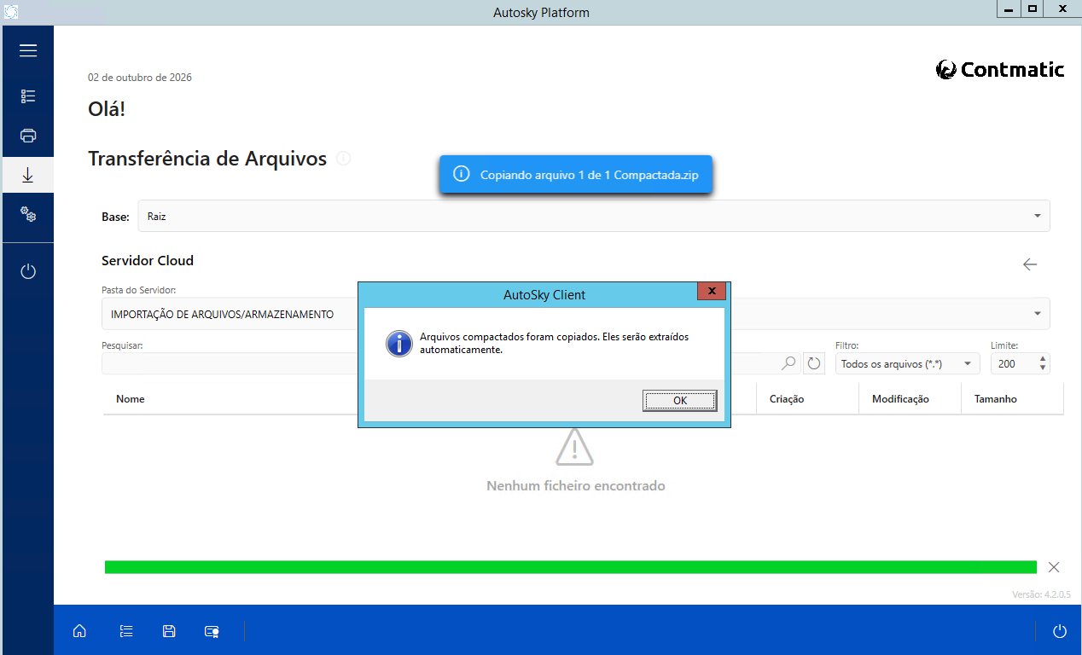Select the file transfer download icon
1082x655 pixels.
pos(28,175)
